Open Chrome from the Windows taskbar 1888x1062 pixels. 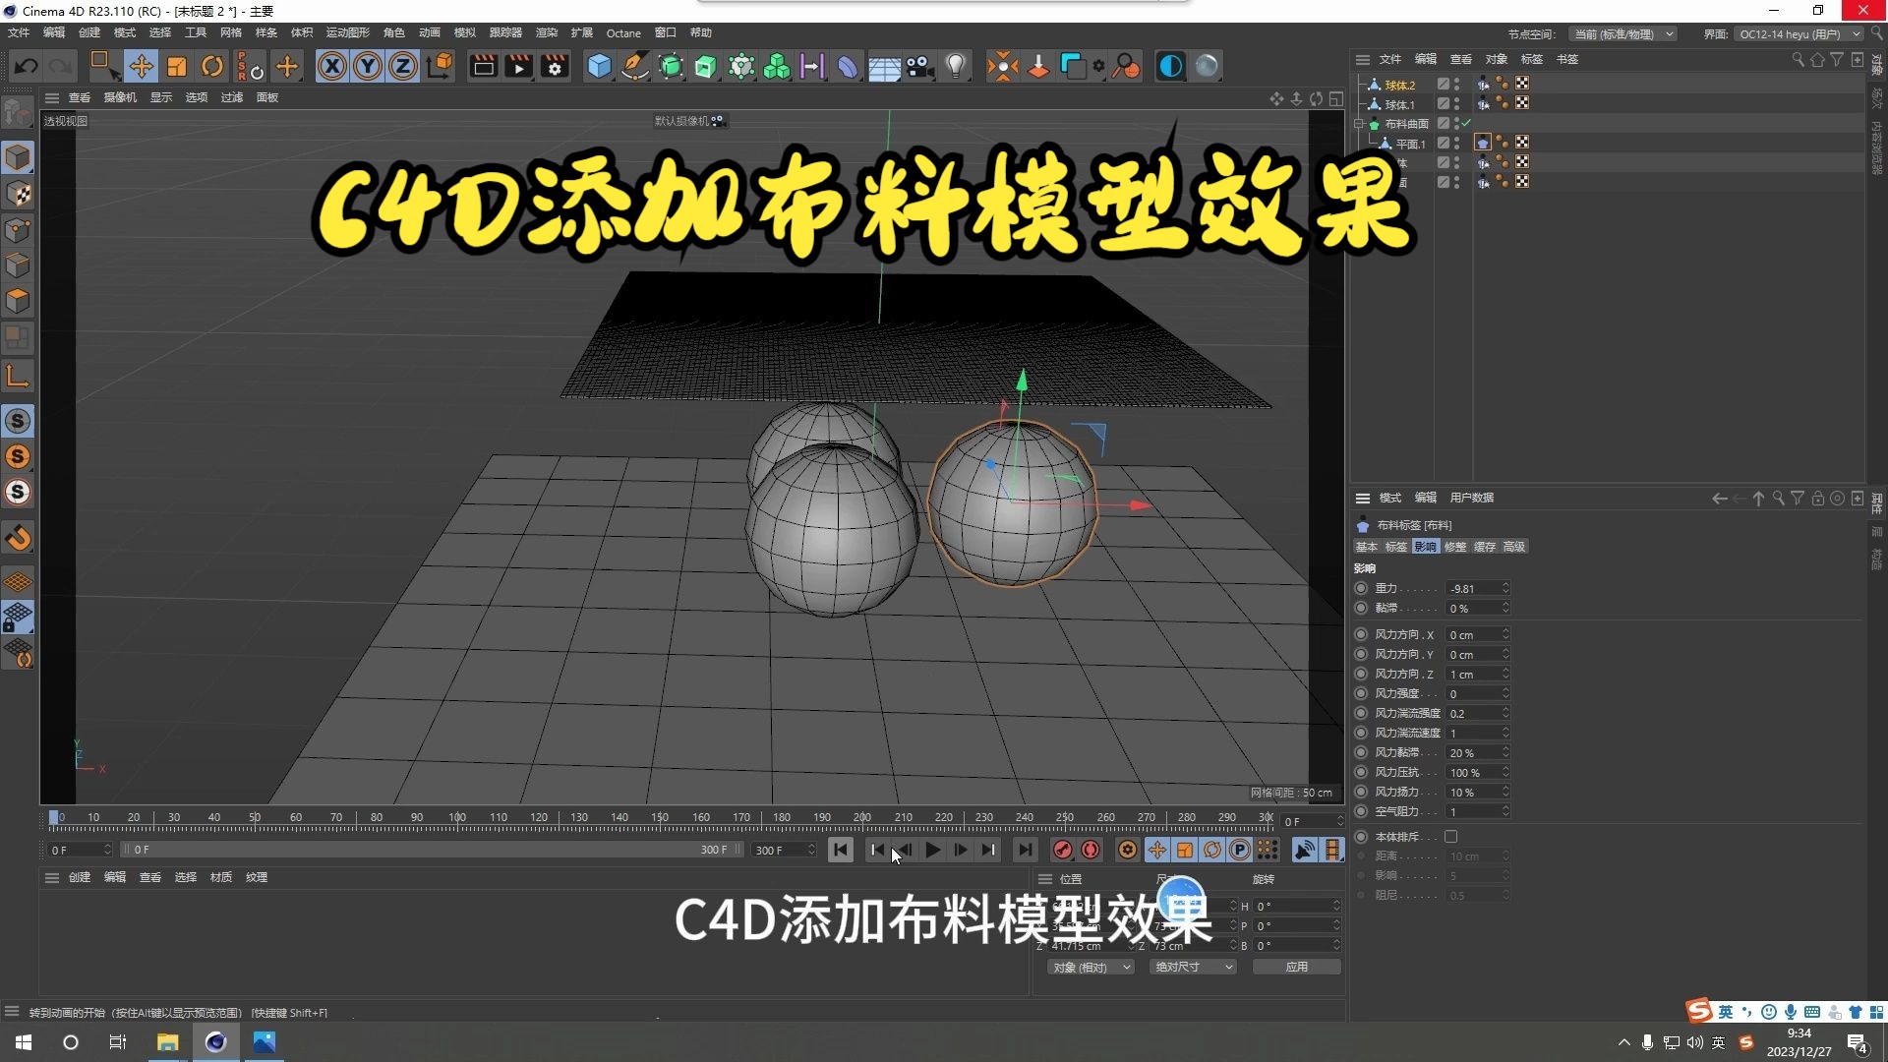[x=215, y=1042]
